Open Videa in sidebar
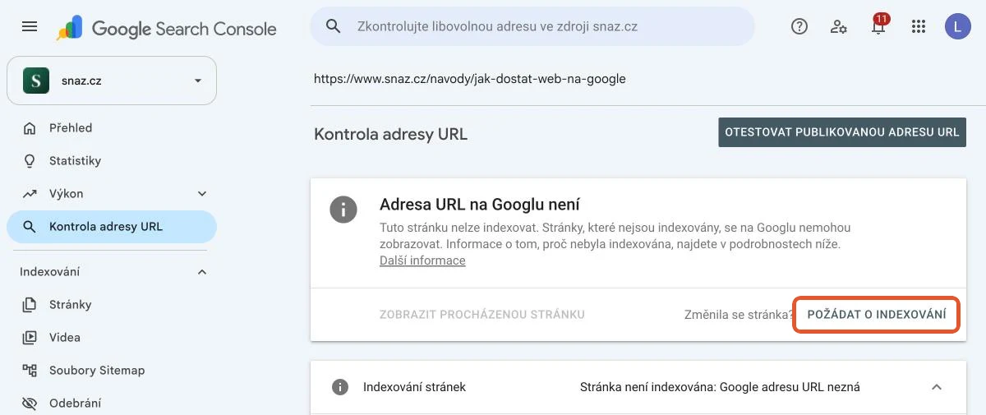This screenshot has width=986, height=415. [112, 338]
